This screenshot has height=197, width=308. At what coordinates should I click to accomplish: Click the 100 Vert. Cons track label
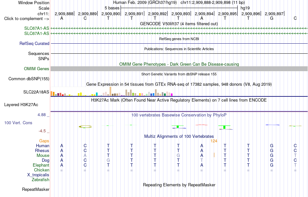18,123
